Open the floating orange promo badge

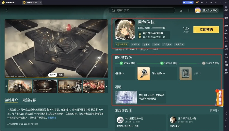click(x=219, y=97)
